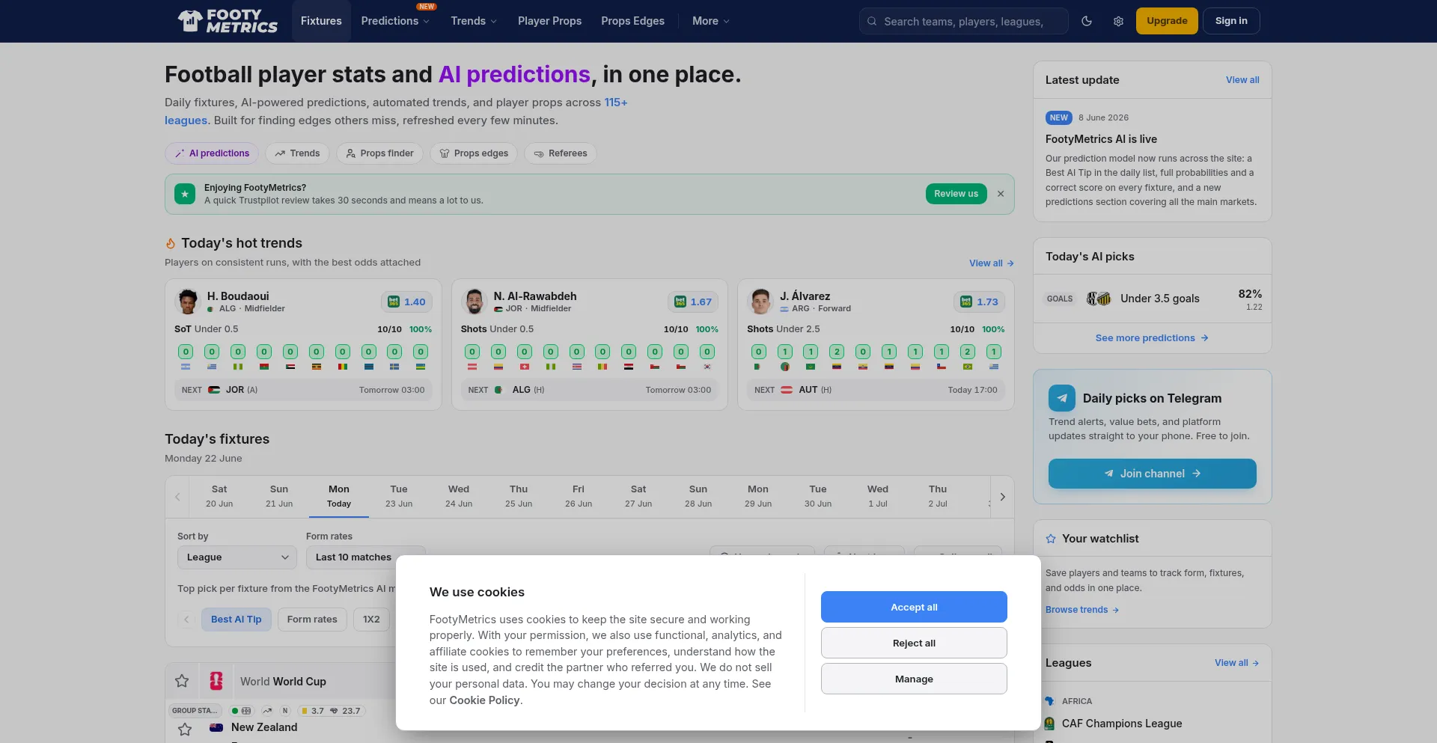The height and width of the screenshot is (743, 1437).
Task: Go to next dates with right chevron
Action: [x=1002, y=497]
